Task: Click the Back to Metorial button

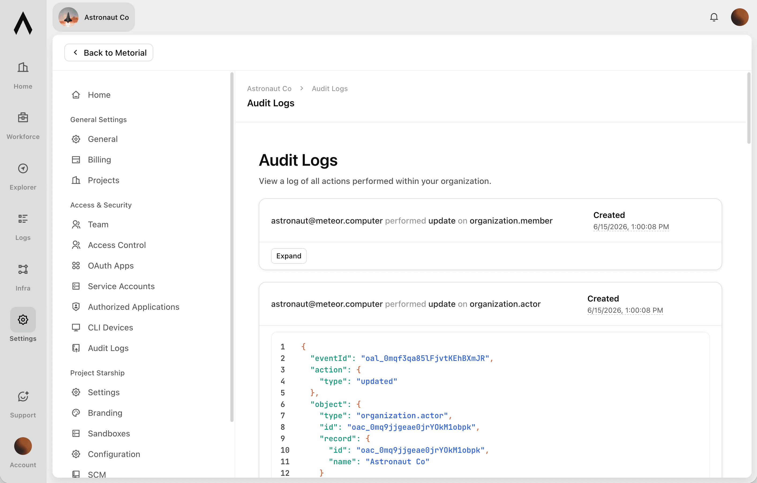Action: coord(109,52)
